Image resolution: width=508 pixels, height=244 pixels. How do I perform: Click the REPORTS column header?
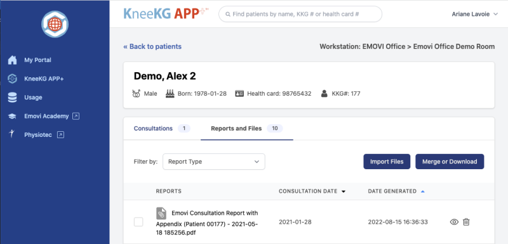pos(168,191)
